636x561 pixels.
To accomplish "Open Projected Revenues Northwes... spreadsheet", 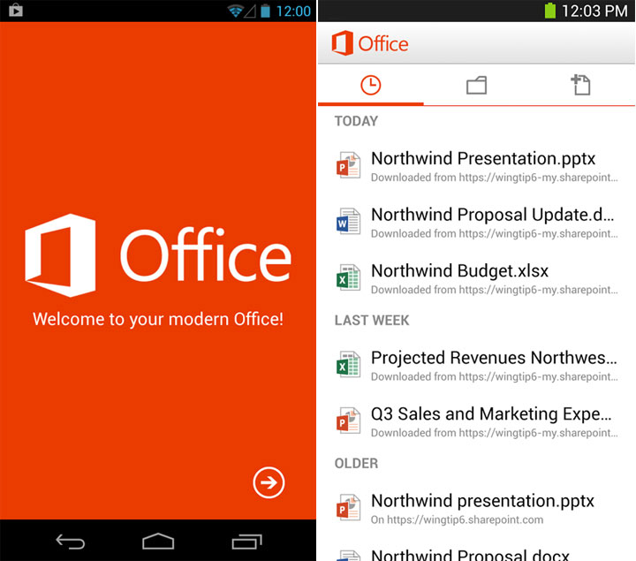I will (476, 366).
